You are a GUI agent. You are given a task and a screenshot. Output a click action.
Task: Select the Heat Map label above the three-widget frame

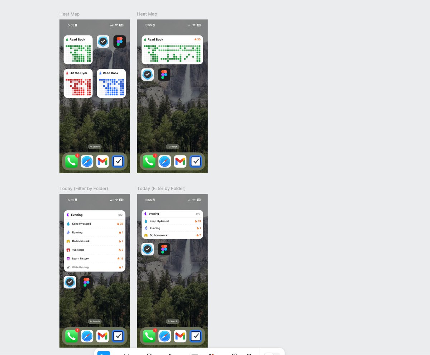click(70, 14)
